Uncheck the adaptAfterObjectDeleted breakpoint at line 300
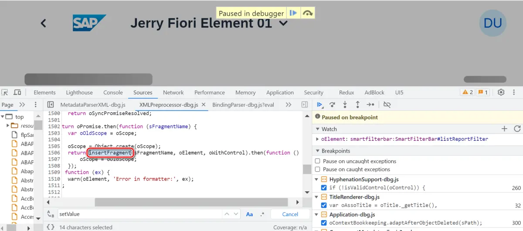 click(x=324, y=223)
